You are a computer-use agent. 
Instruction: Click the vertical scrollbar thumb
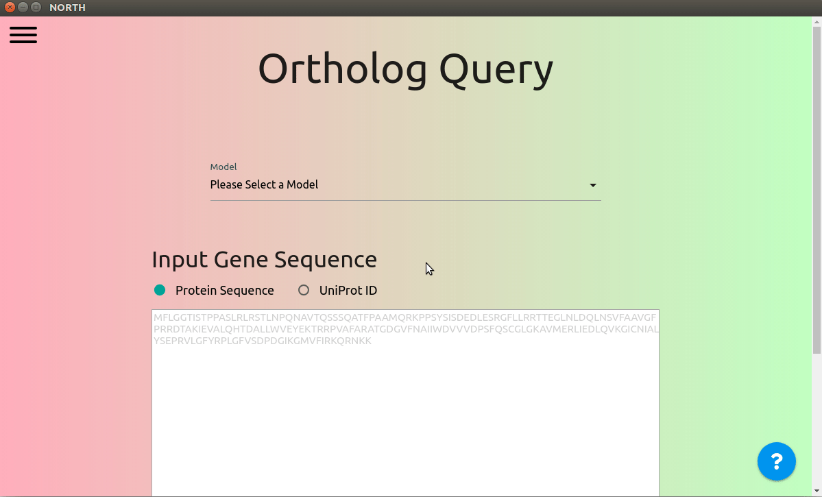[x=817, y=190]
